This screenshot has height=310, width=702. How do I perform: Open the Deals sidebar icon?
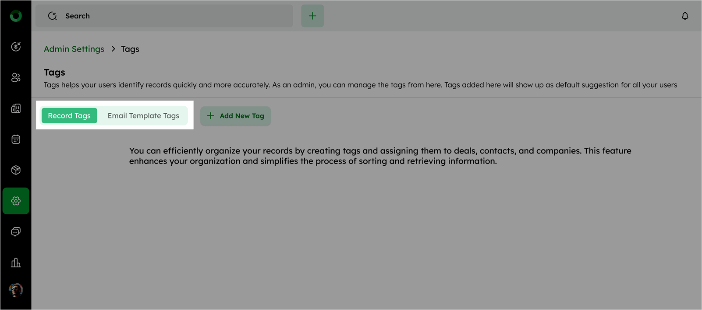pos(16,47)
